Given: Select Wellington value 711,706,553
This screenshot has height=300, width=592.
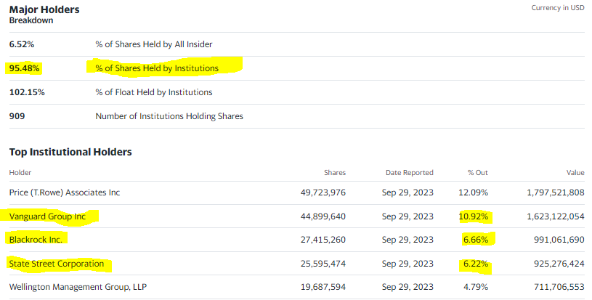Looking at the screenshot, I should pos(559,287).
